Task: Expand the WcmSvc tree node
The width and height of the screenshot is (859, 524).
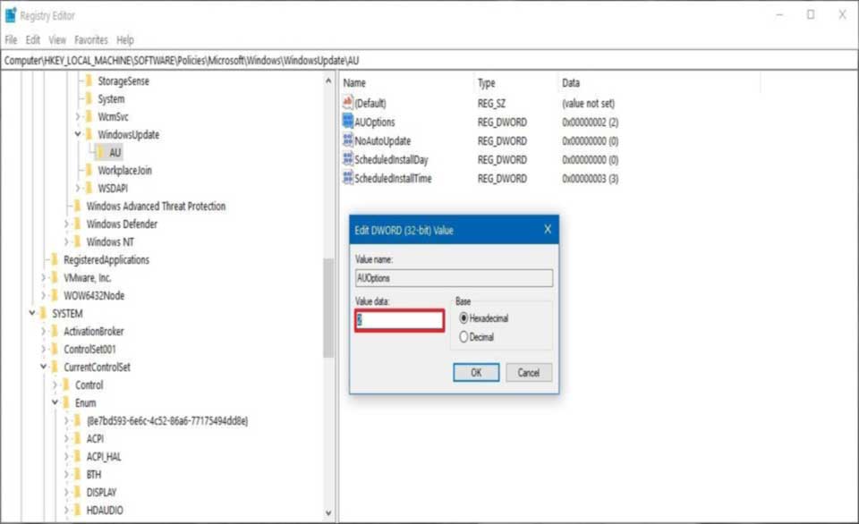Action: tap(78, 116)
